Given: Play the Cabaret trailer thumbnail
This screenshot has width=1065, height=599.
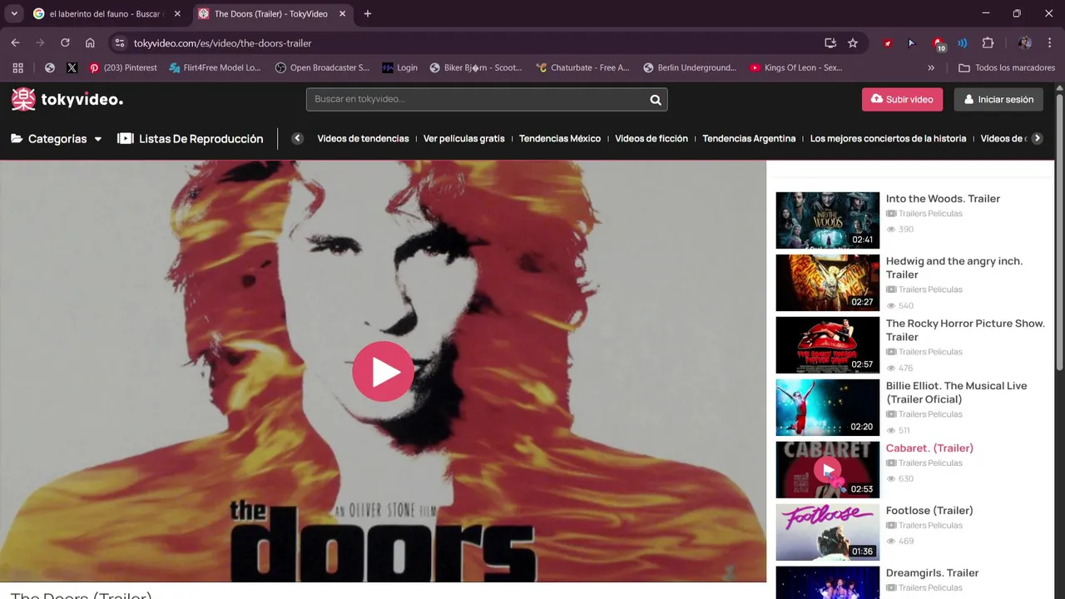Looking at the screenshot, I should point(827,470).
